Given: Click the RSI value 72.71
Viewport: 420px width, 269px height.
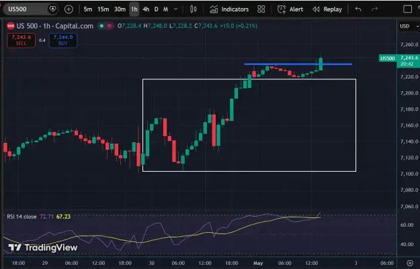Looking at the screenshot, I should click(46, 217).
